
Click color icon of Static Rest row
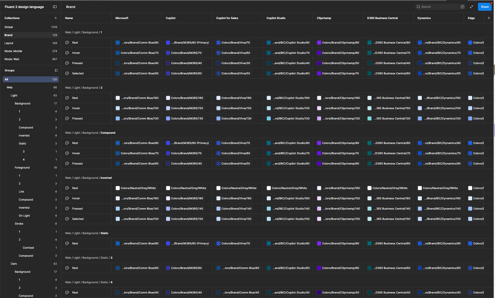coord(67,243)
